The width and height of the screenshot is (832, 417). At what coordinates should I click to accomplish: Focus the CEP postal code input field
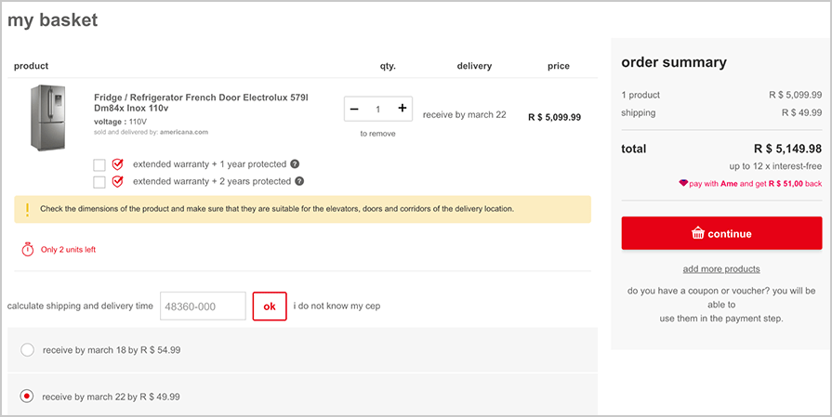(203, 306)
